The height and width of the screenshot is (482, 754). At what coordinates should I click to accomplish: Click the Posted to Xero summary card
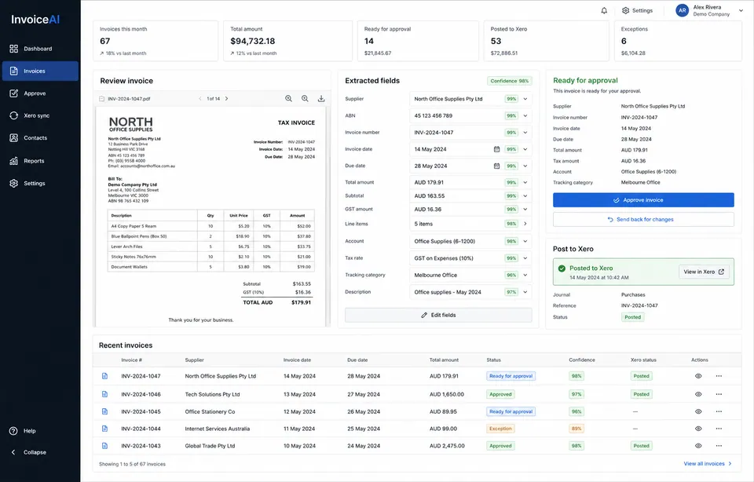coord(547,41)
